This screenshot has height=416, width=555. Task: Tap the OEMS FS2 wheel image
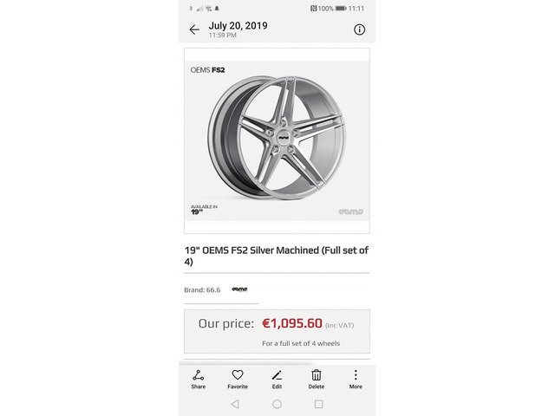click(x=277, y=139)
